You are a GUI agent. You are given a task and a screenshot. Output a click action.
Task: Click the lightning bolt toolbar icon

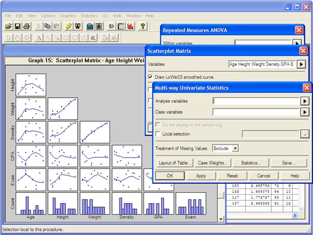(x=69, y=26)
